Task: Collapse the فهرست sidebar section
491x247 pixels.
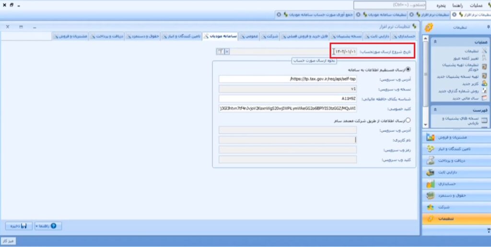Action: 435,111
